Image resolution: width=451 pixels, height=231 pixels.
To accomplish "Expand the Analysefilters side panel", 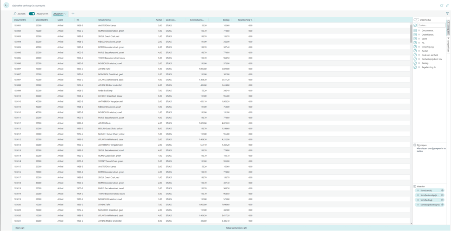I will [448, 44].
